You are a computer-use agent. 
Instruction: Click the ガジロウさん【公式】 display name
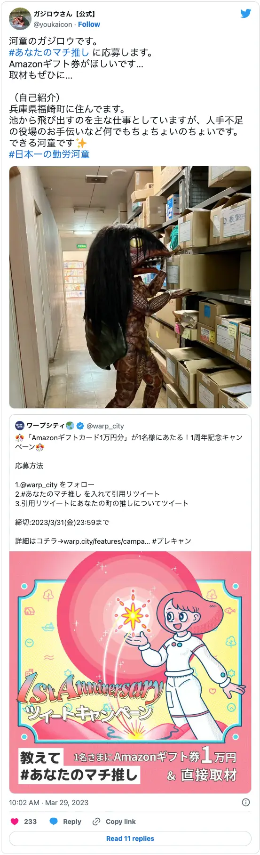click(64, 14)
